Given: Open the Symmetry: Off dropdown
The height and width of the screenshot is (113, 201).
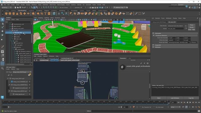Looking at the screenshot, I should point(79,8).
